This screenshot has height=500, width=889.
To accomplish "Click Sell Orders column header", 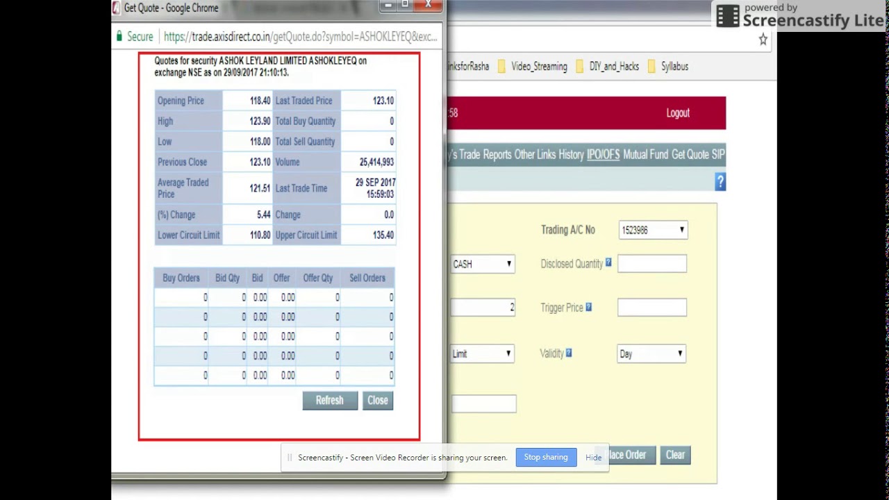I will pos(367,278).
